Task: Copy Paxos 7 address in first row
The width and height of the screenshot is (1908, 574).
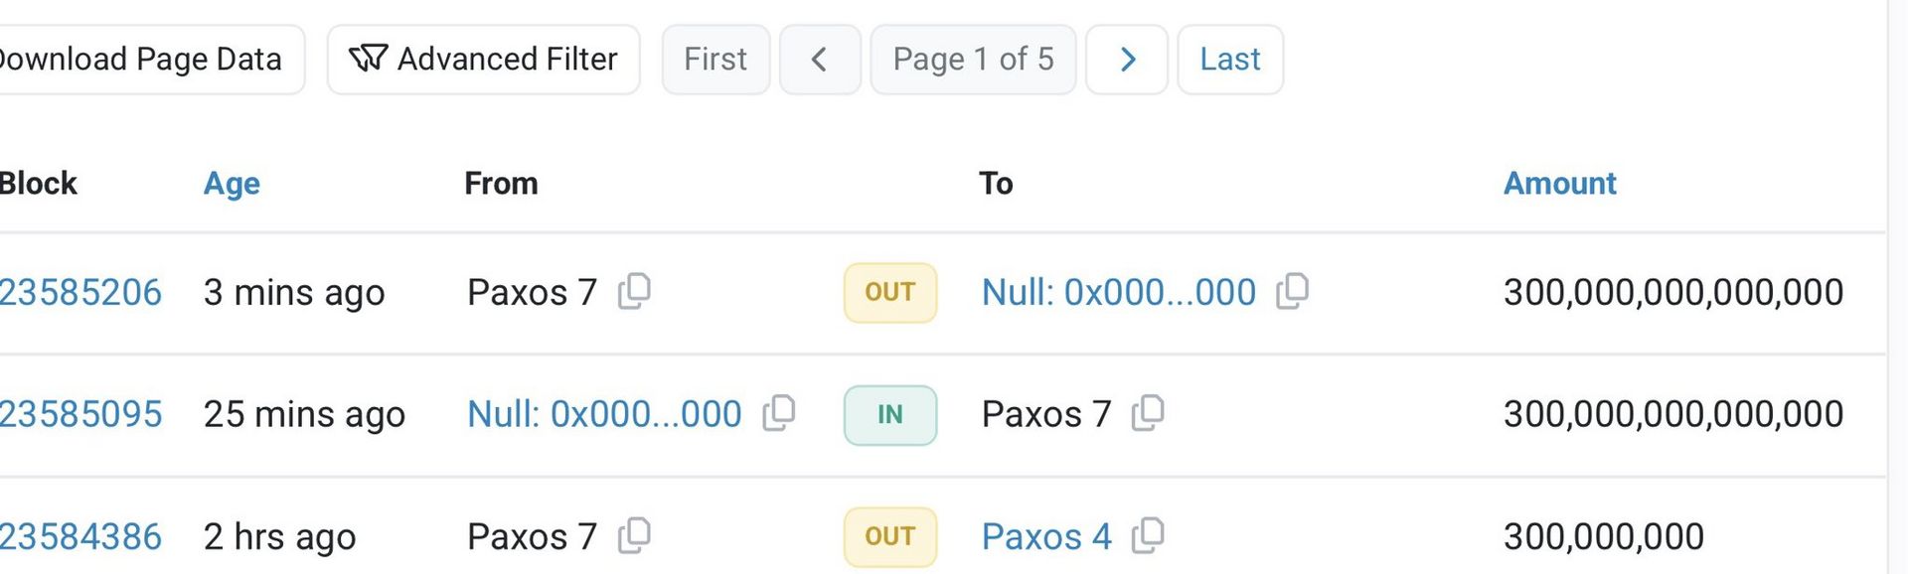Action: [x=634, y=291]
